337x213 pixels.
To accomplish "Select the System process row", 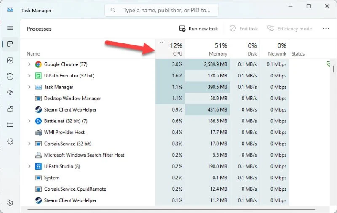I will click(155, 178).
